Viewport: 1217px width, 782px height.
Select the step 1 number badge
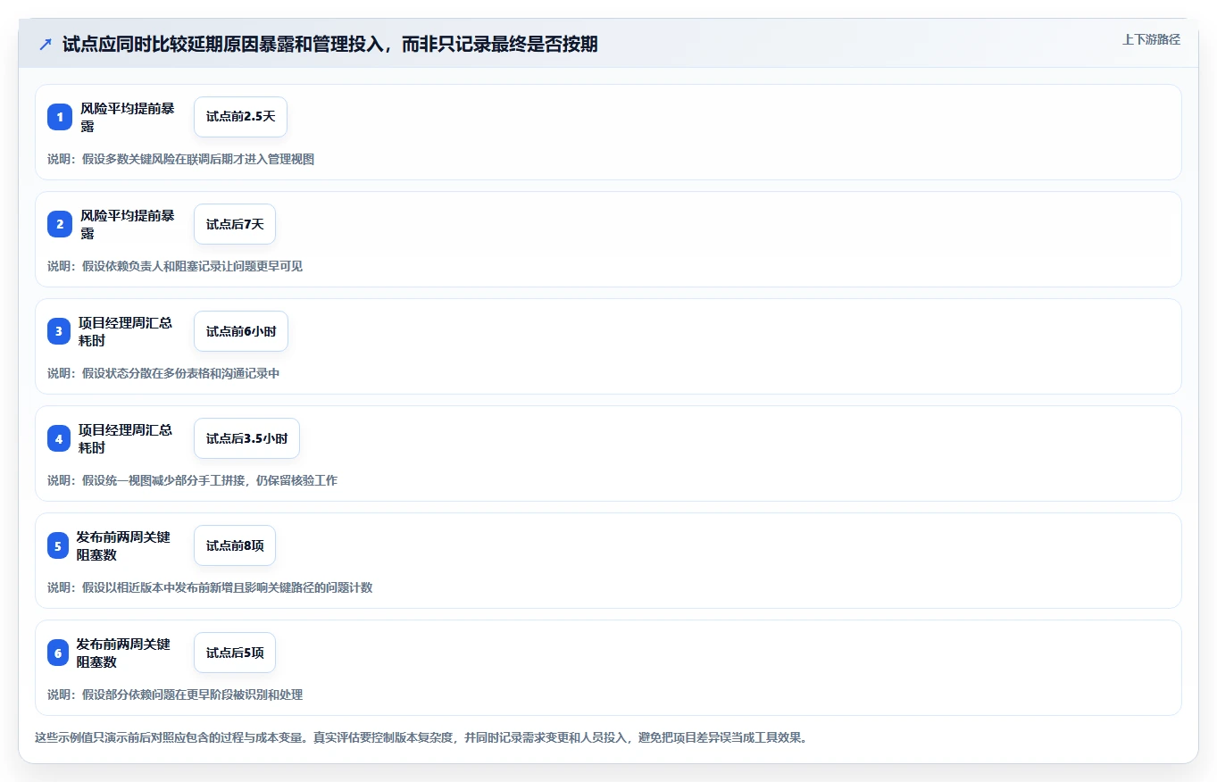click(x=60, y=117)
